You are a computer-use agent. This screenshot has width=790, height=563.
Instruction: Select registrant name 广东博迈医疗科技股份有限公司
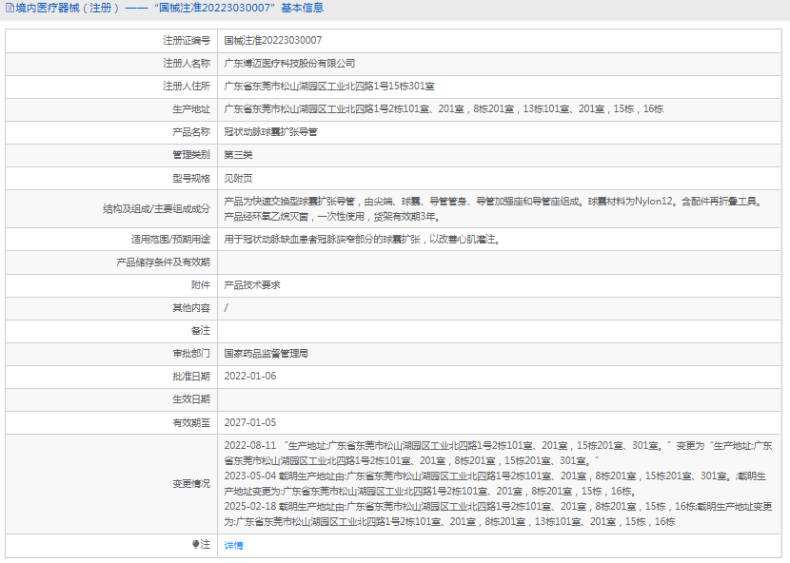tap(289, 64)
